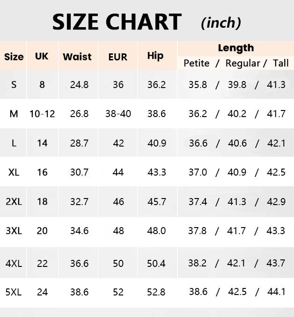
Task: Click the Size column header
Action: tap(14, 57)
